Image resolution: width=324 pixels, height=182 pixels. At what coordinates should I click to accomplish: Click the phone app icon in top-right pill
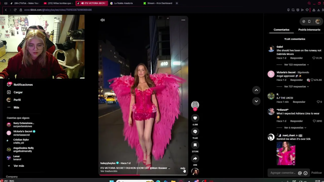(x=309, y=21)
